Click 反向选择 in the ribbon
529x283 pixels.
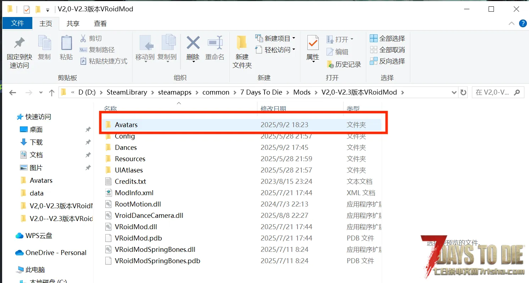coord(388,61)
